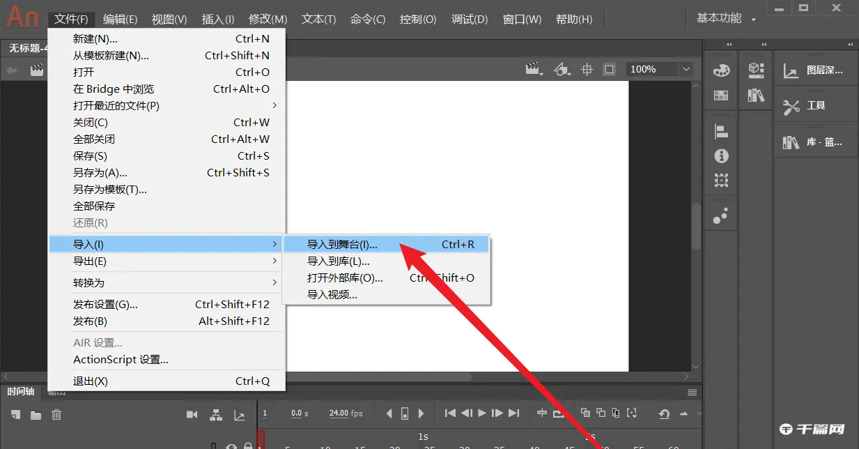Open the 信息 (Info) panel icon
Screen dimensions: 859x449
point(721,155)
